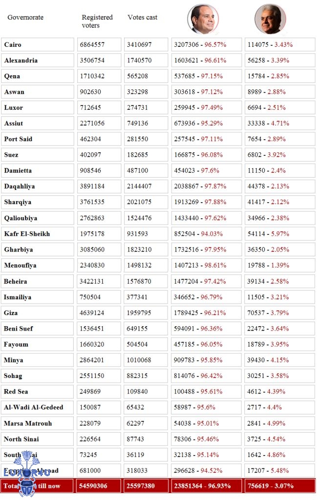
Task: Click the total result cell showing 3.07%
Action: coord(280,486)
